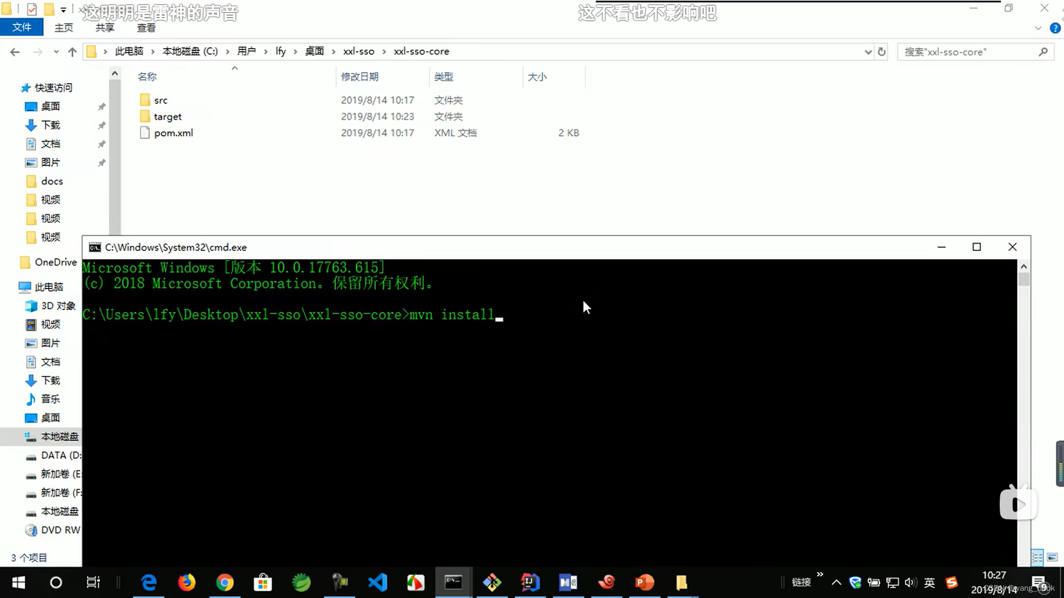Viewport: 1064px width, 598px height.
Task: Sort by 修改日期 column header
Action: click(x=360, y=76)
